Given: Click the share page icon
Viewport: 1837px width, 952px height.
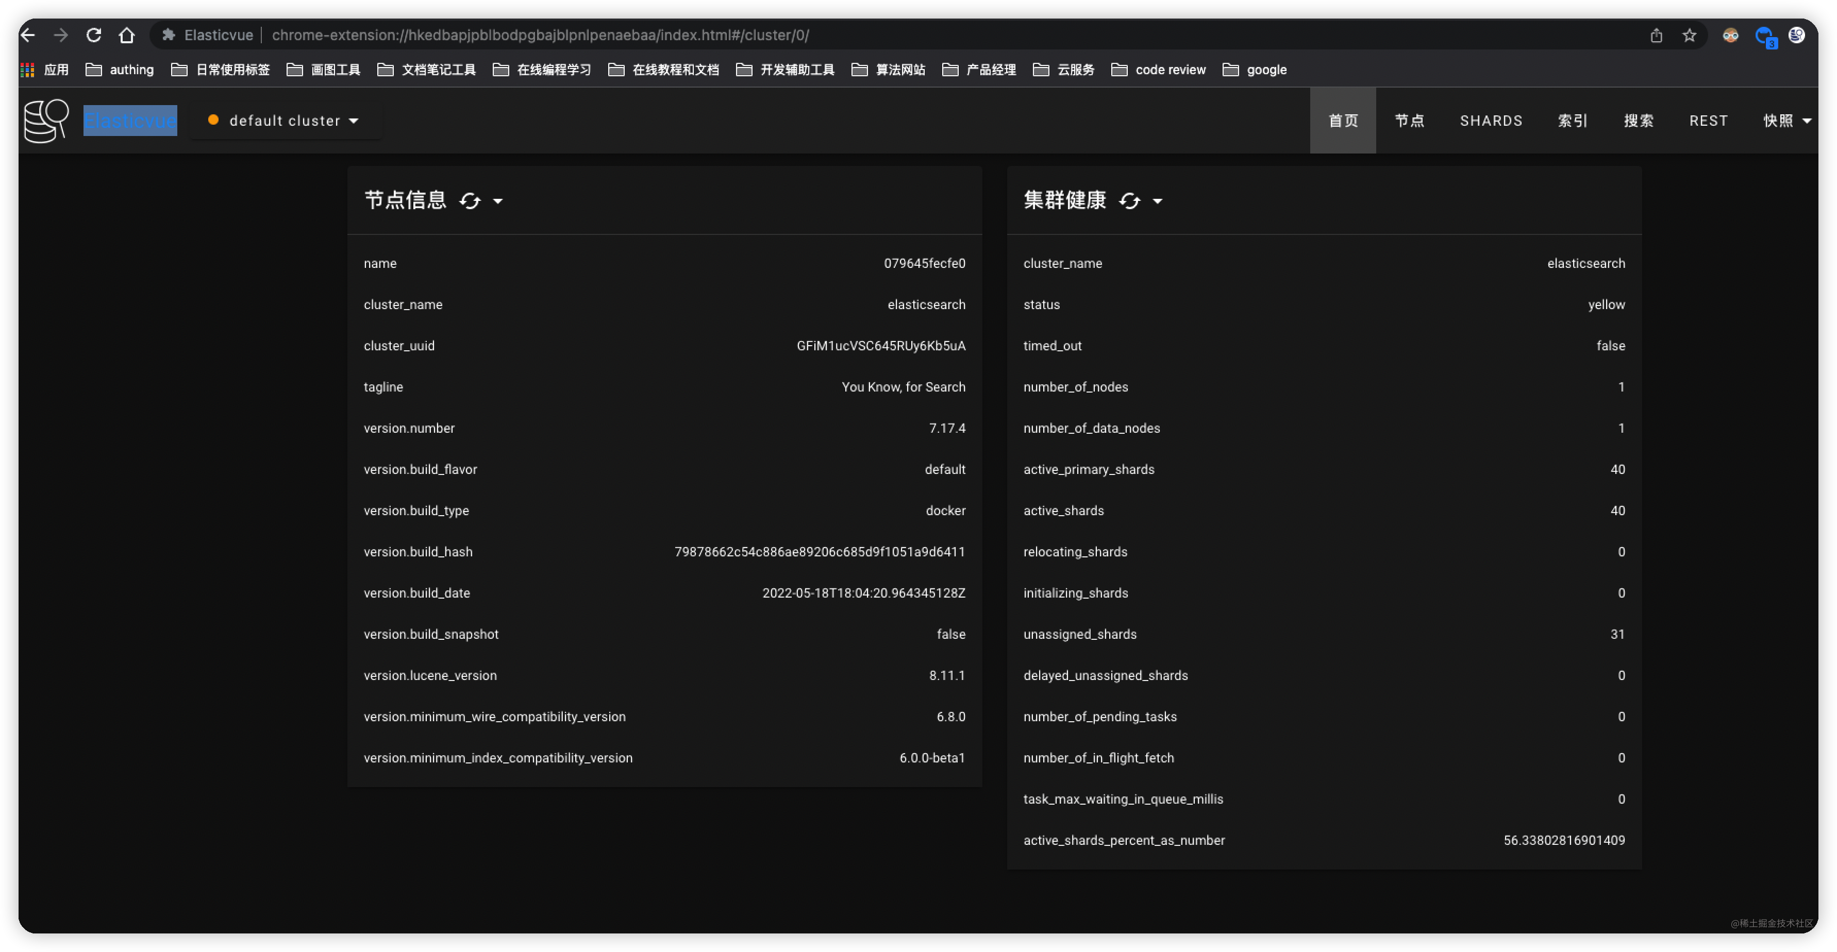Looking at the screenshot, I should pyautogui.click(x=1656, y=35).
